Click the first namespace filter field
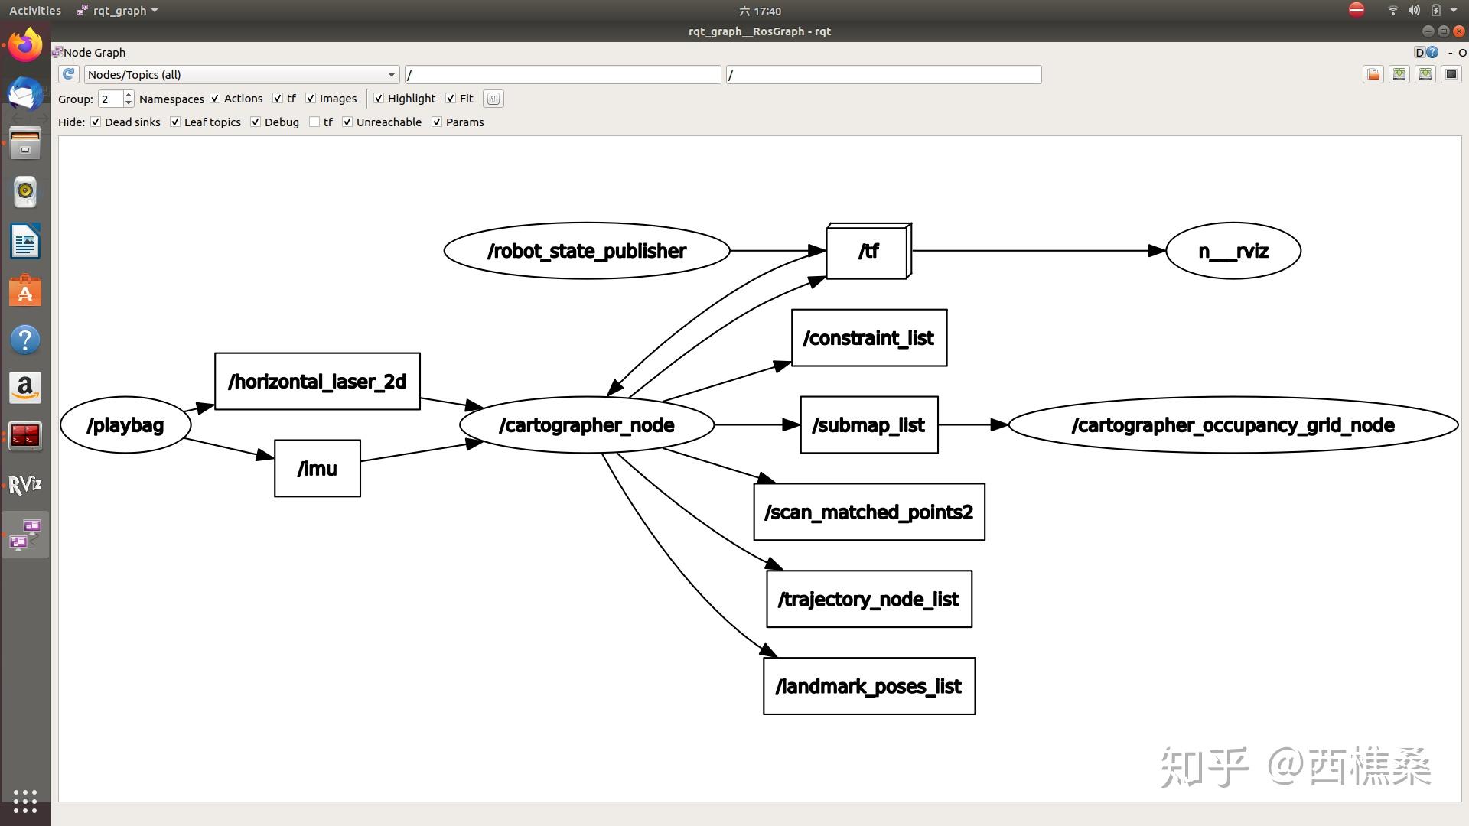 pos(562,74)
